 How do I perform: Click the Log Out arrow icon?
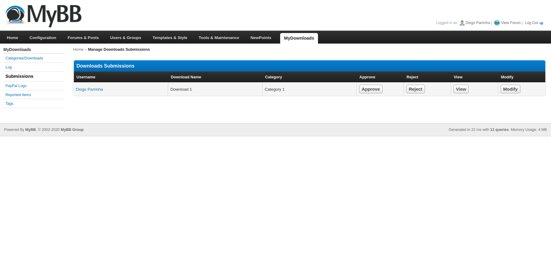tap(541, 23)
